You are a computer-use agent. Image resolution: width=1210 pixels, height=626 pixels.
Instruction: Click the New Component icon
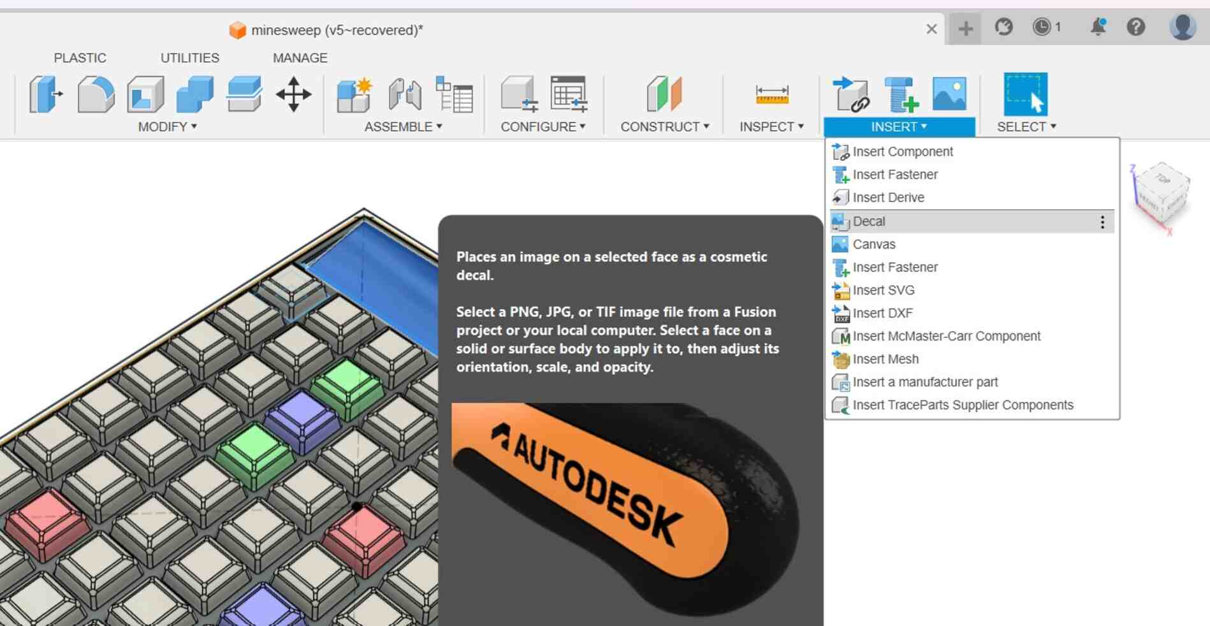point(354,94)
